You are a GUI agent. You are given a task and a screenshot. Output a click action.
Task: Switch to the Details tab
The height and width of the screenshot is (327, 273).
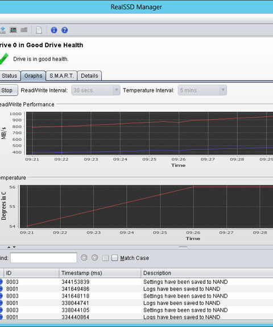[89, 76]
